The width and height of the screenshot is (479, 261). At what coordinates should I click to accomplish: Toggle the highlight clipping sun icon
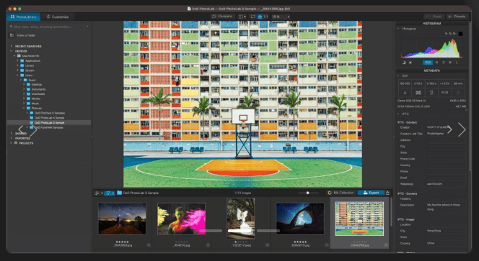410,63
